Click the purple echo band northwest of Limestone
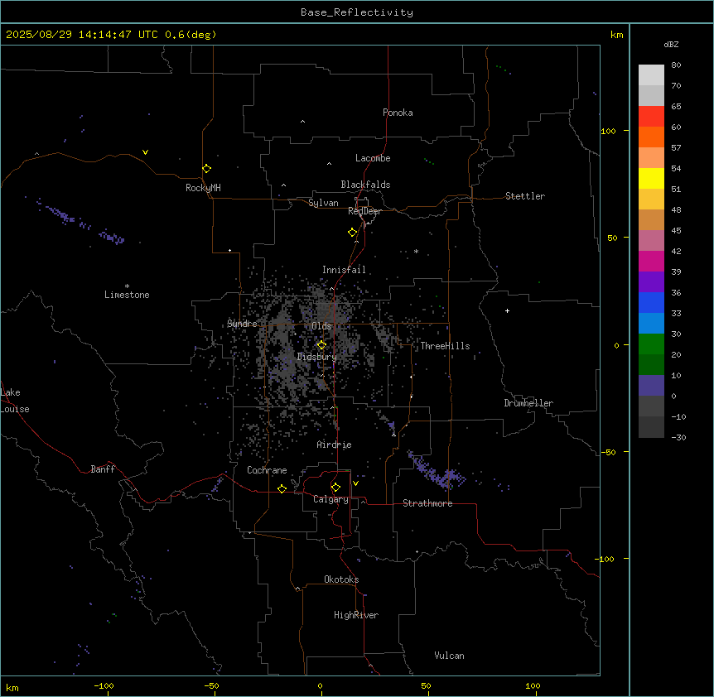 (80, 221)
